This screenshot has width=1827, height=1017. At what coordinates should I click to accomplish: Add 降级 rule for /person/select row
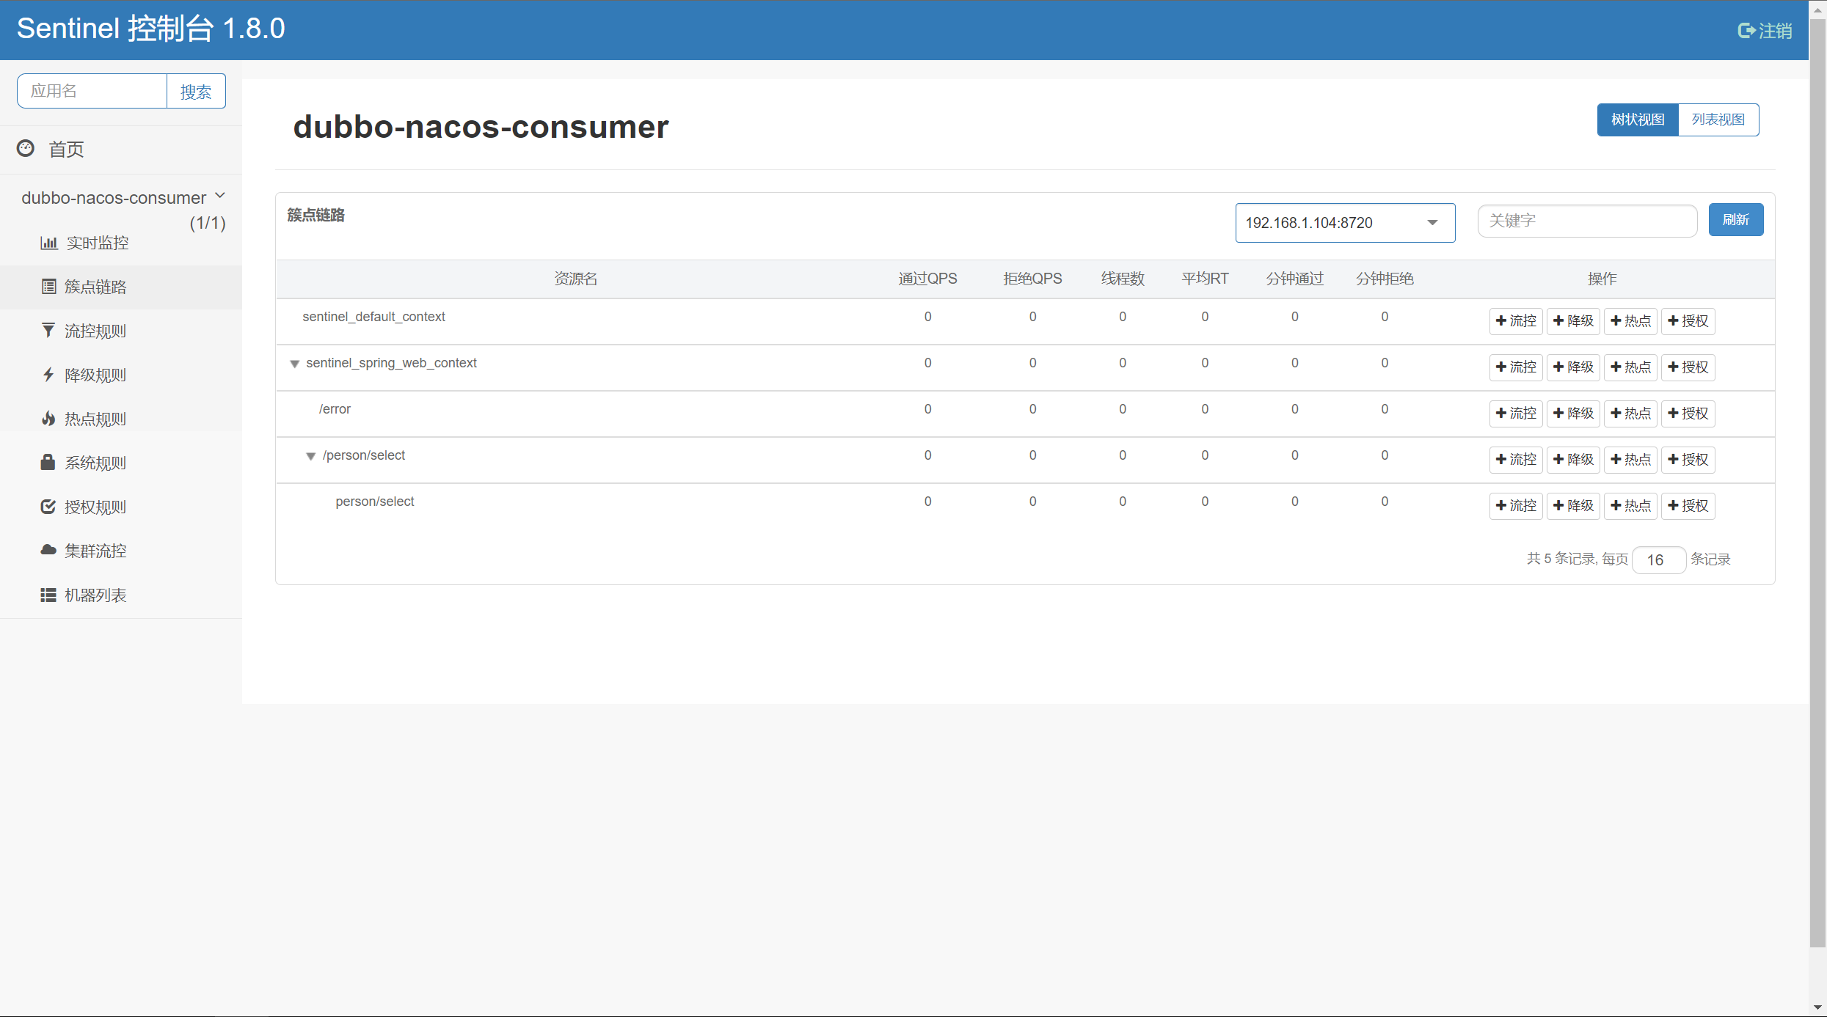tap(1573, 460)
